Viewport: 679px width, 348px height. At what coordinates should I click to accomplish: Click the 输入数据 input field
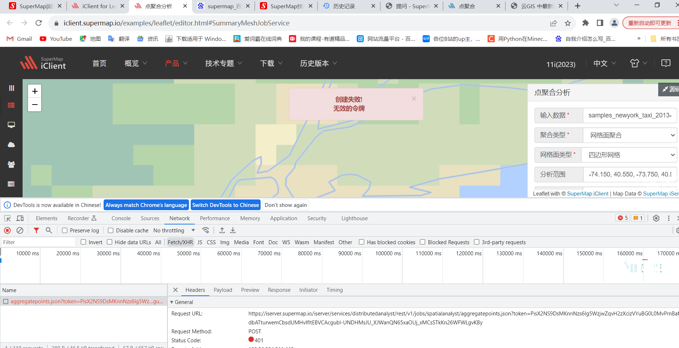(x=630, y=115)
